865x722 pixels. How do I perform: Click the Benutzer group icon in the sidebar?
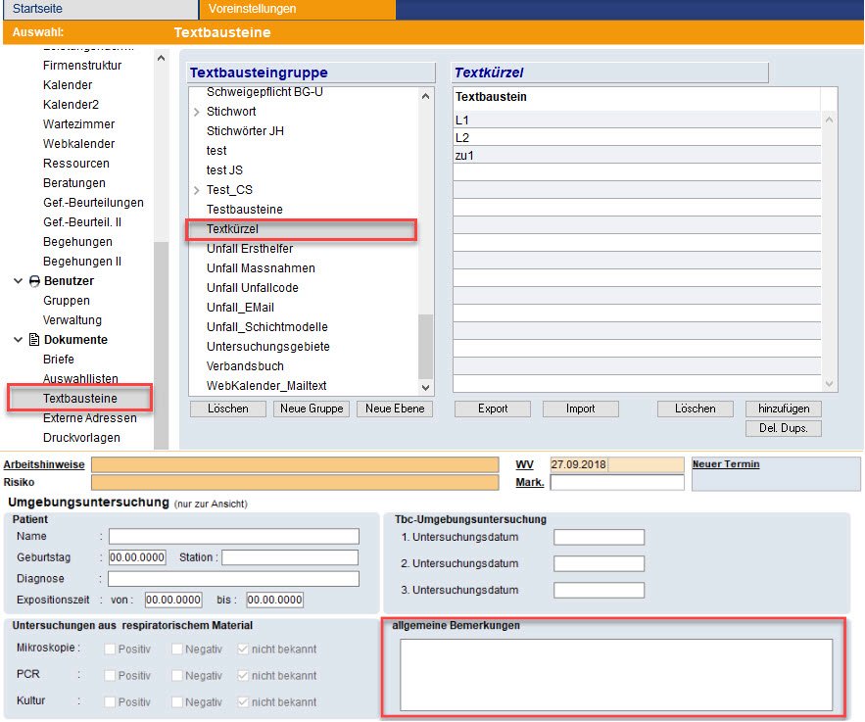click(x=34, y=281)
